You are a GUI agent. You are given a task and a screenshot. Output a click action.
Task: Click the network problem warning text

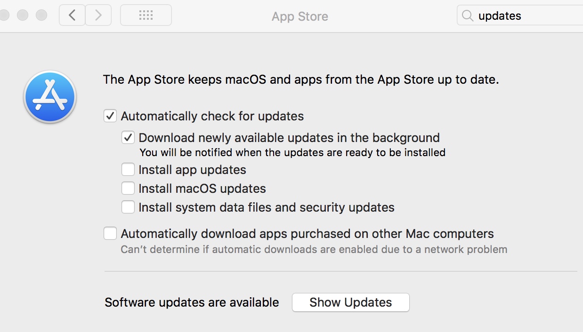tap(314, 249)
